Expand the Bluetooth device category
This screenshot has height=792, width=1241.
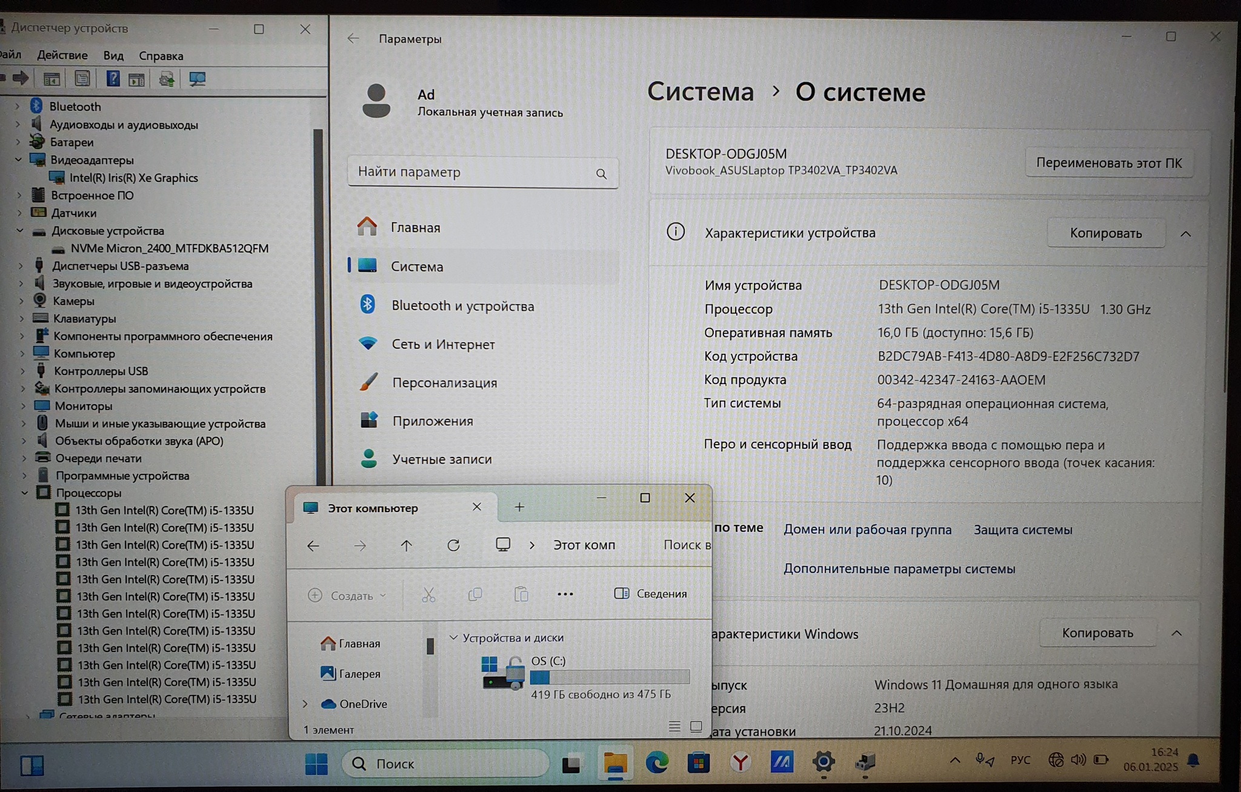tap(18, 107)
